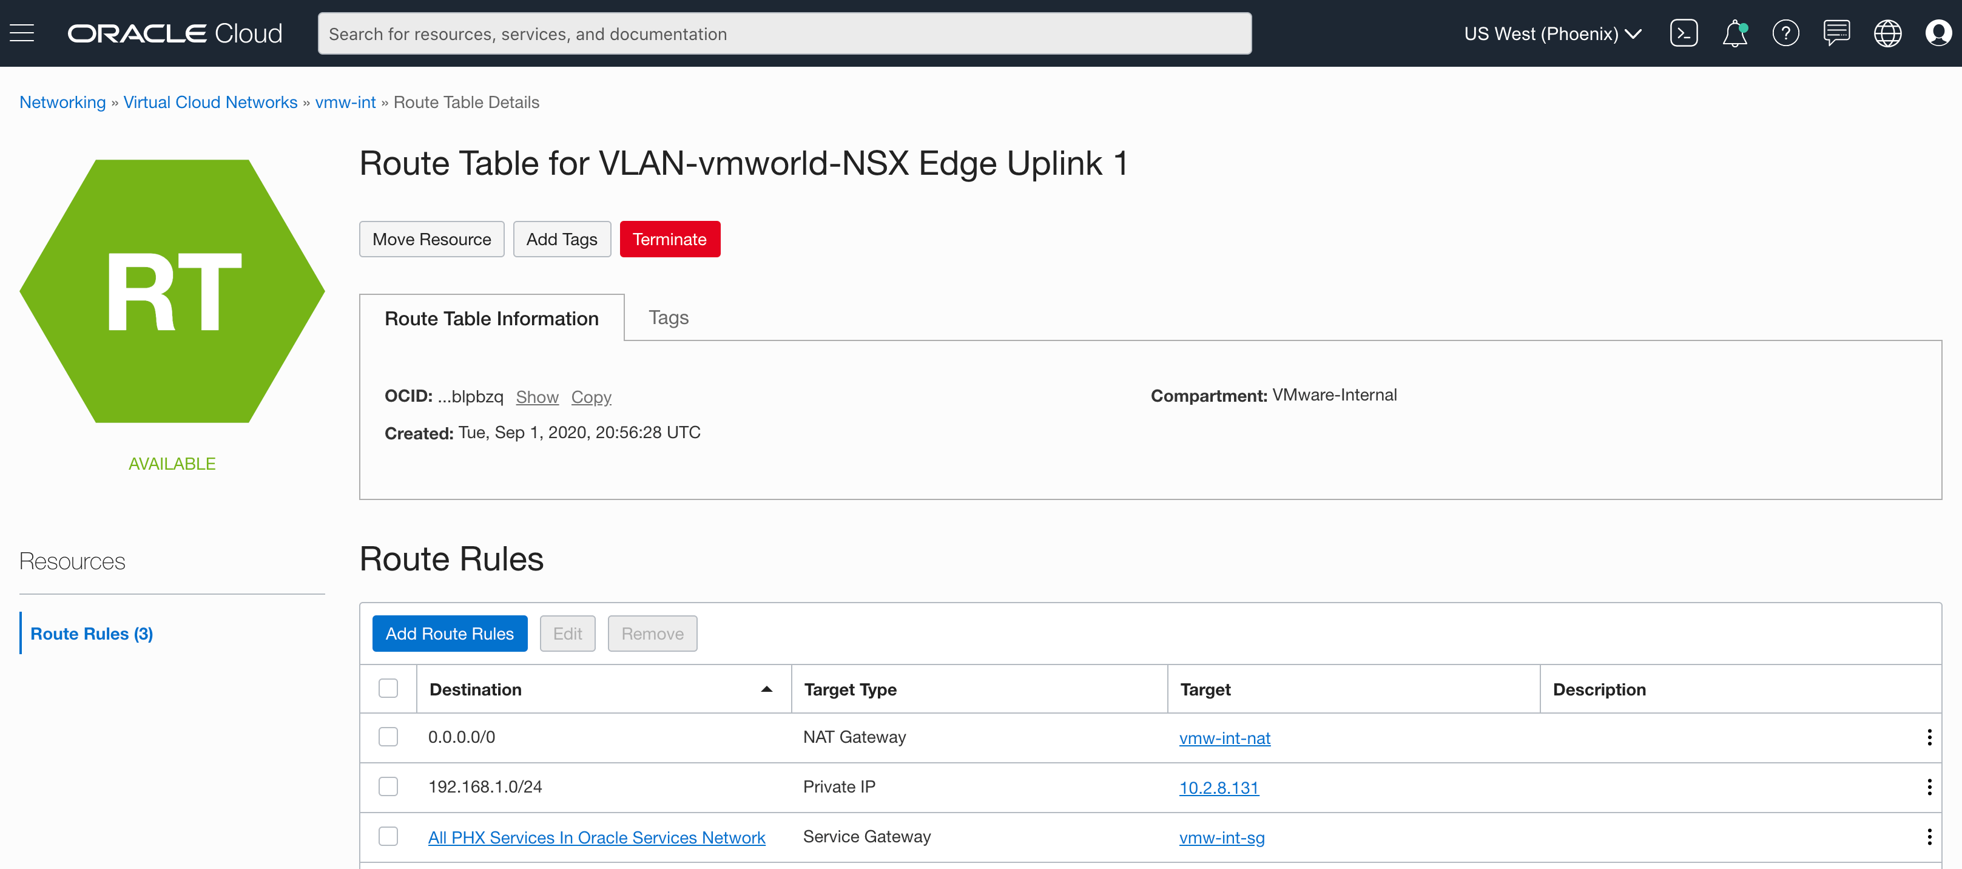Click the help question mark icon
Viewport: 1962px width, 869px height.
(x=1785, y=33)
